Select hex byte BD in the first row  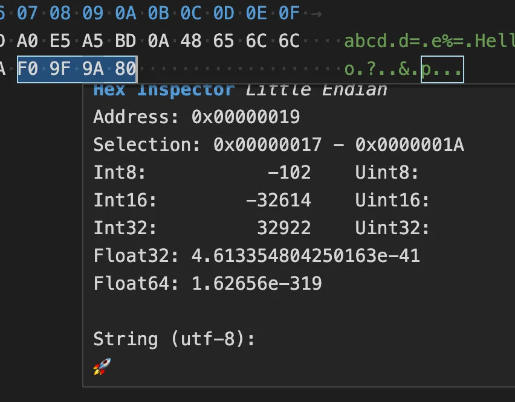(x=125, y=41)
